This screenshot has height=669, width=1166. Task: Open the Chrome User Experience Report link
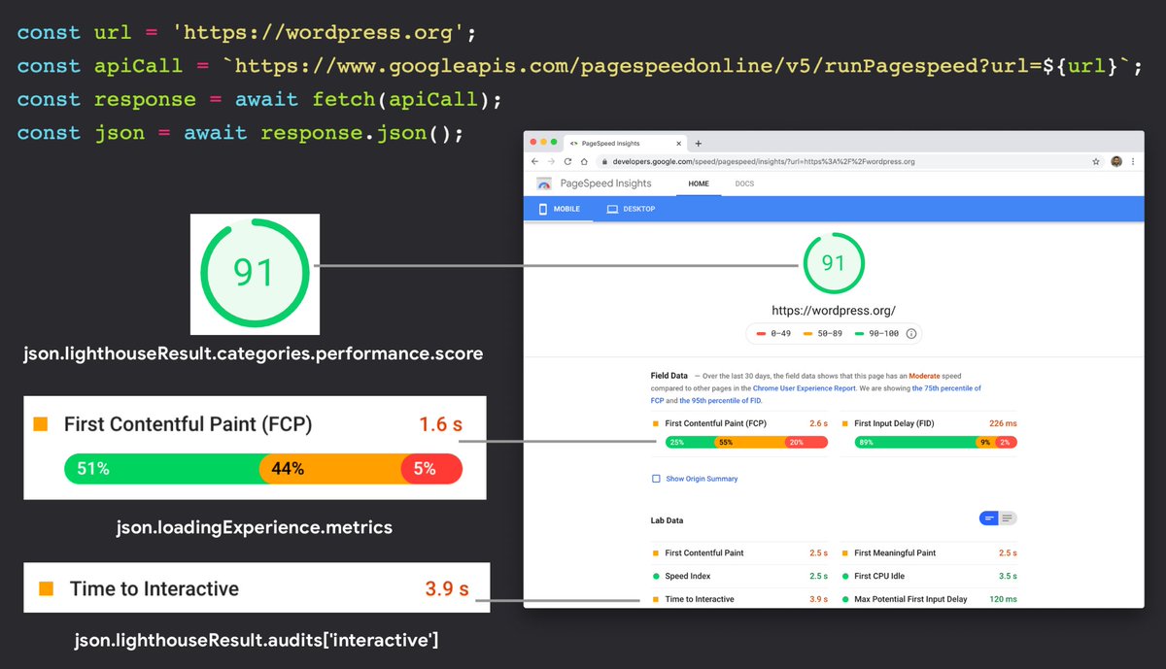[x=805, y=387]
